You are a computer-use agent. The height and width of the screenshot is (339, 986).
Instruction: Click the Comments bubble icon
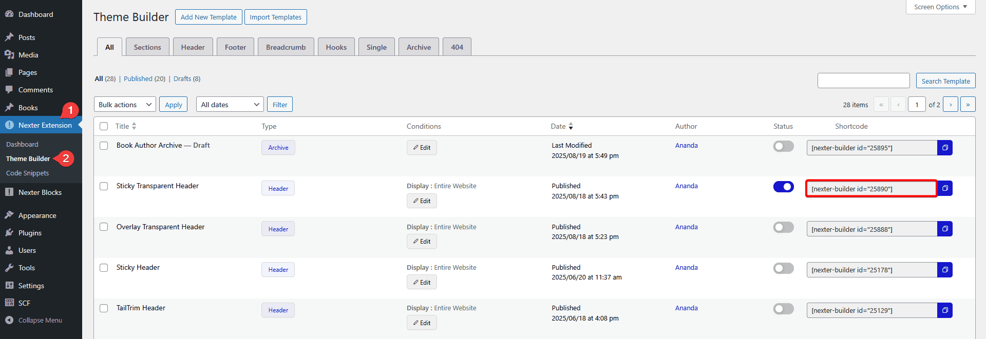coord(9,90)
